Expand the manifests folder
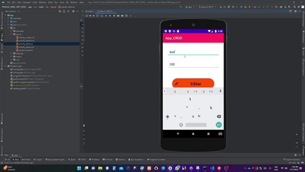 [9, 18]
